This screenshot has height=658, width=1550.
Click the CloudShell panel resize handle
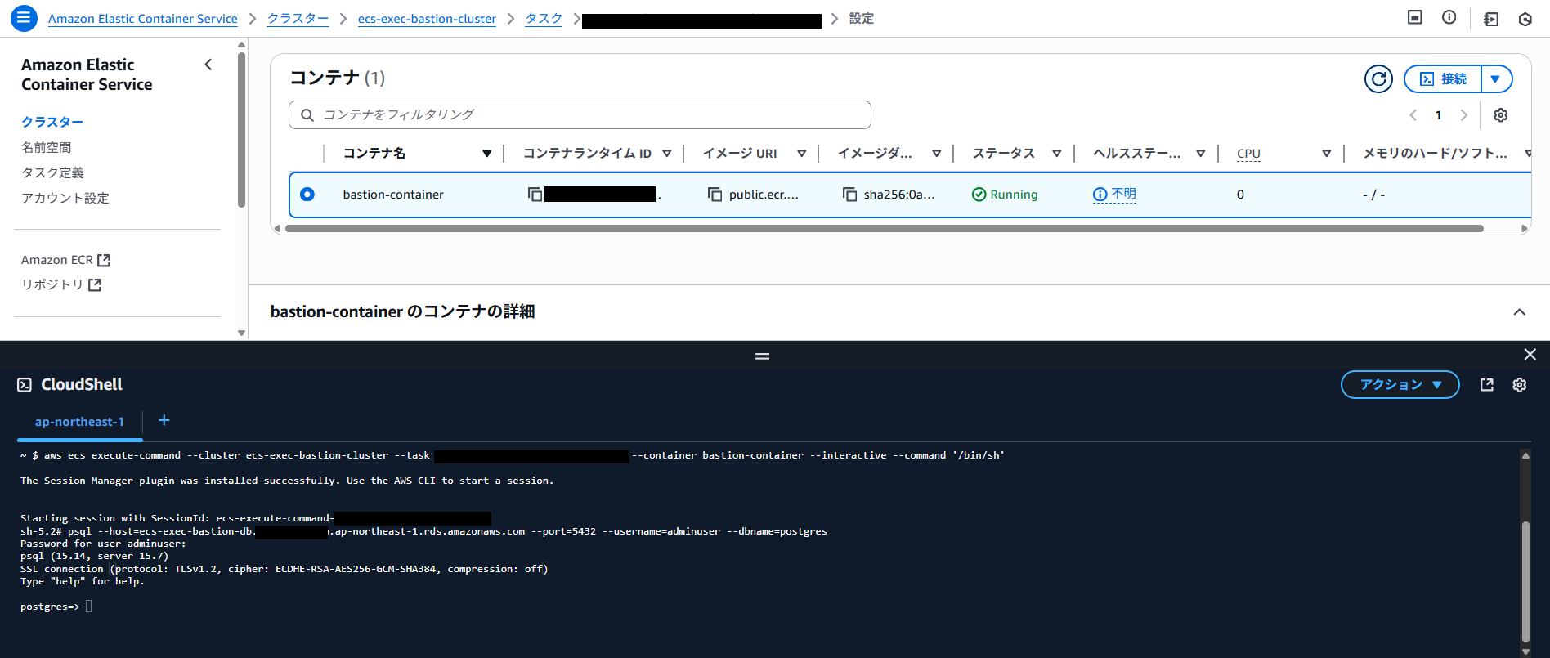click(x=762, y=356)
